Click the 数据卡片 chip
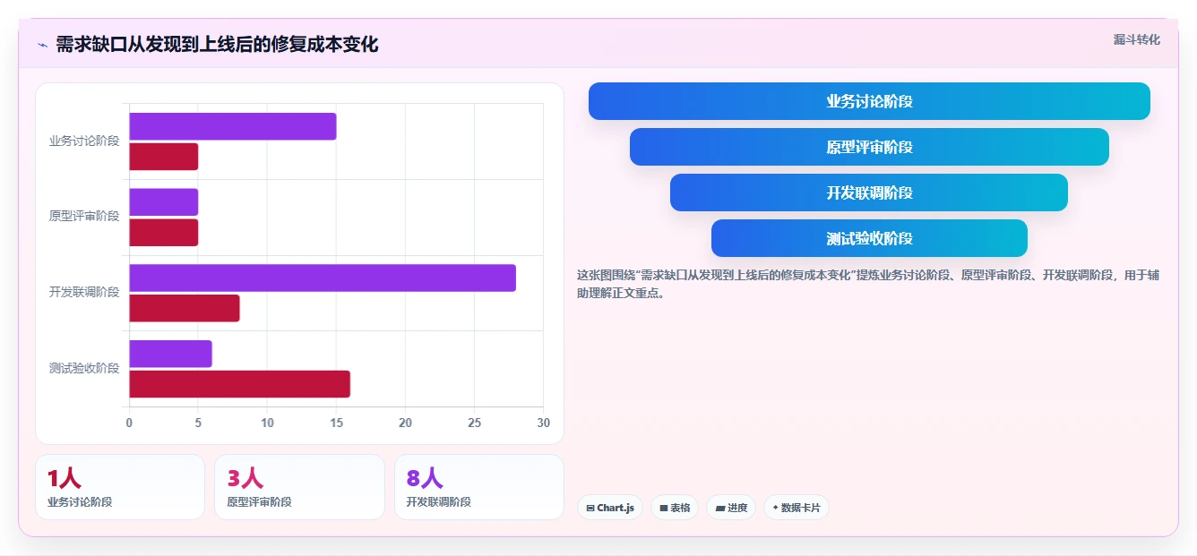 coord(797,508)
